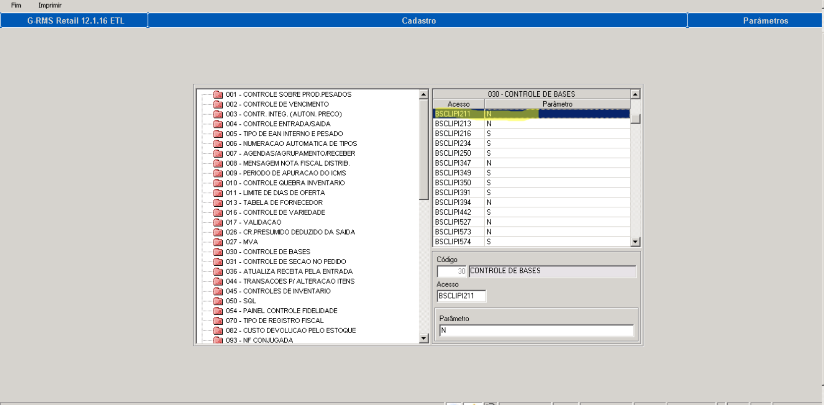The width and height of the screenshot is (824, 405).
Task: Click folder icon for 011 - LIMITE DE DIAS
Action: click(218, 193)
